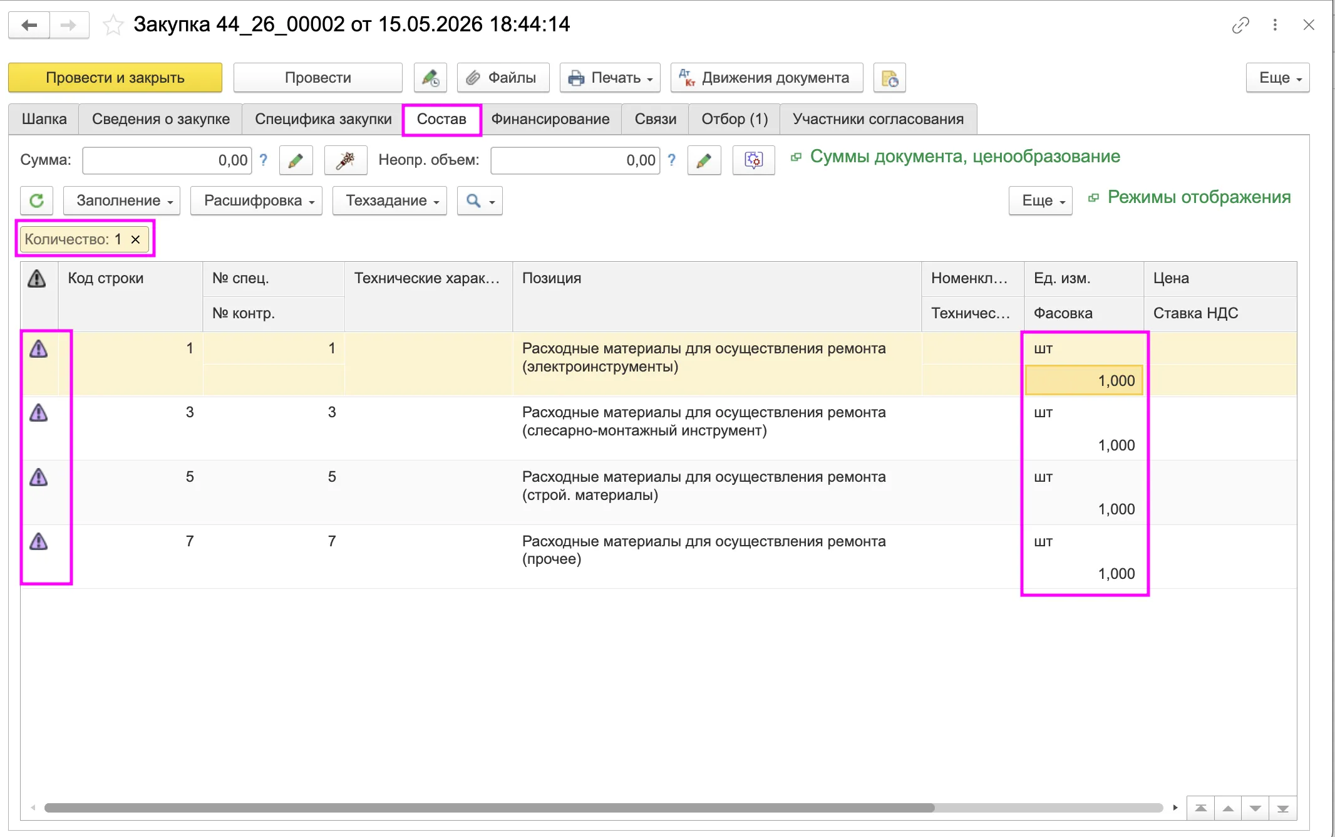Click into the Сумма input field
The image size is (1335, 837).
click(167, 160)
